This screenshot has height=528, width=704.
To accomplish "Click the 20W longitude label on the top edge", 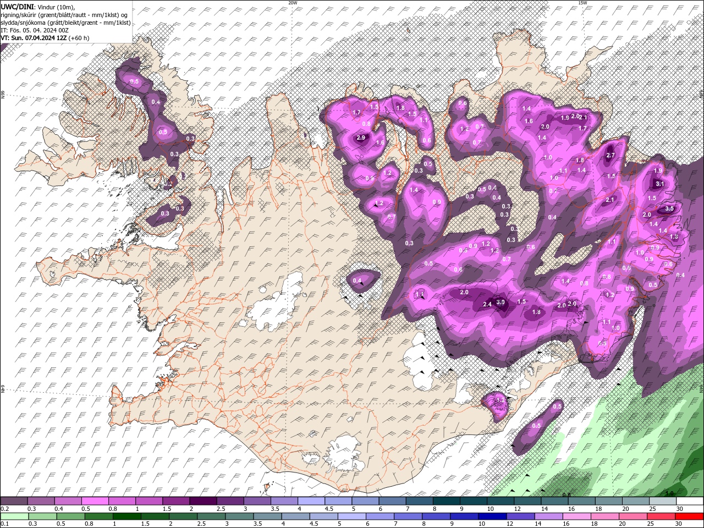I will (293, 3).
